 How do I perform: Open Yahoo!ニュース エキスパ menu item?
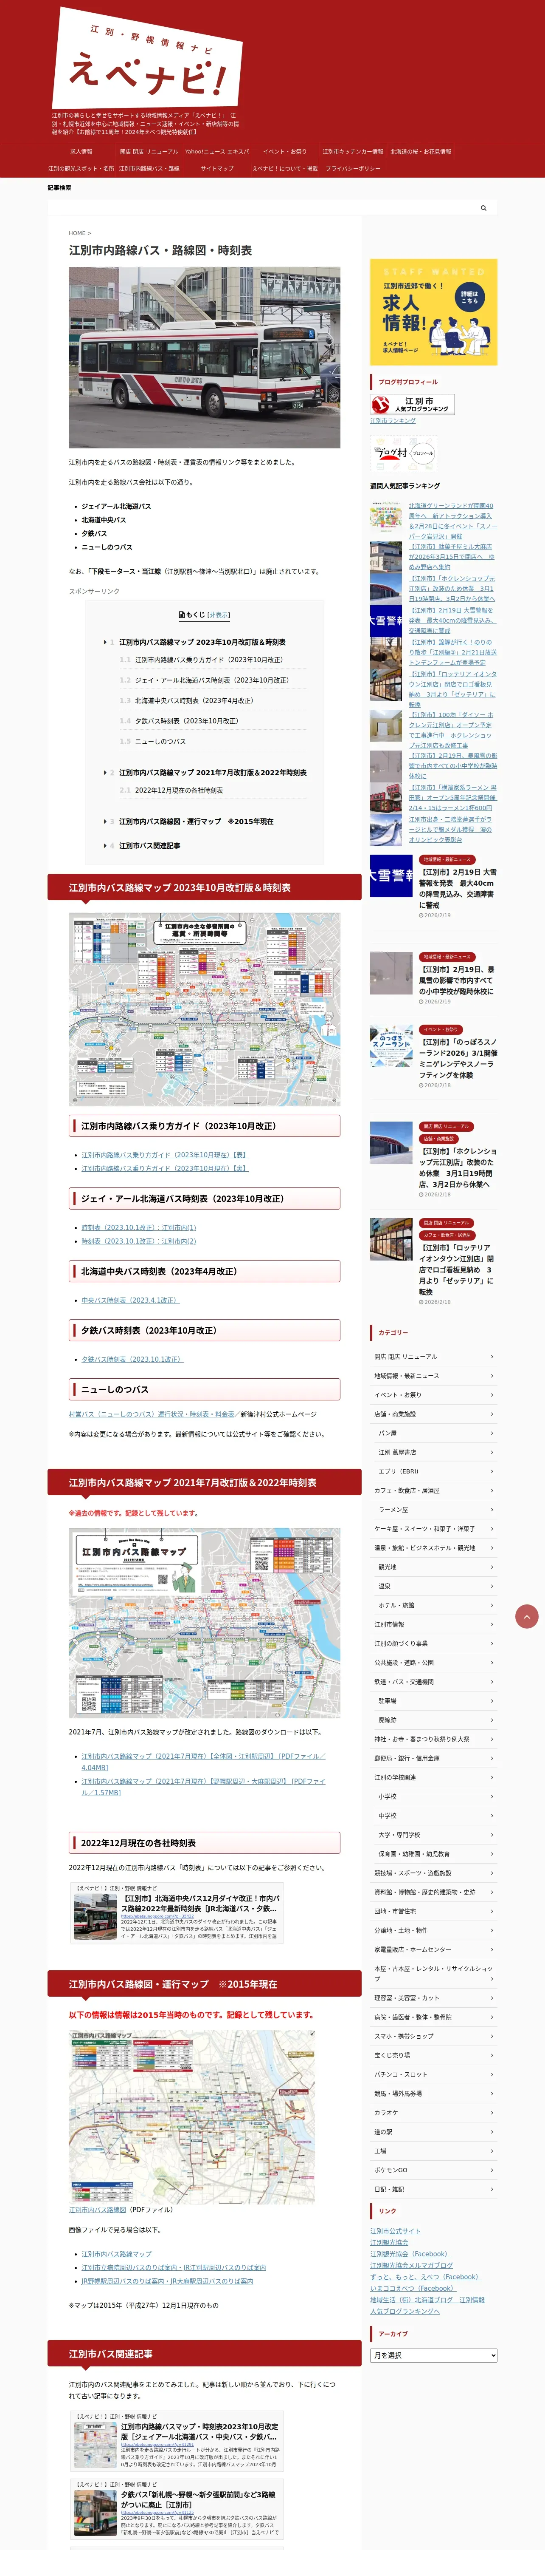(x=216, y=151)
